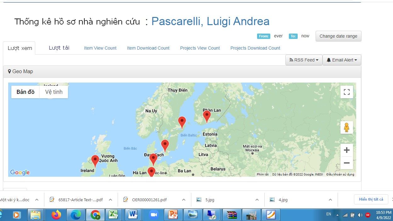393x221 pixels.
Task: Open Excel from the taskbar
Action: 113,215
